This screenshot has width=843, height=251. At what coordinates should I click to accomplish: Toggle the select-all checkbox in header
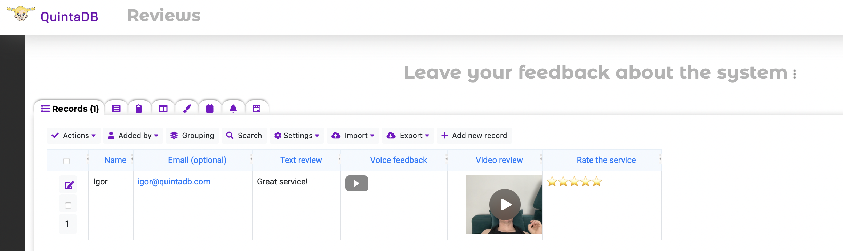66,161
